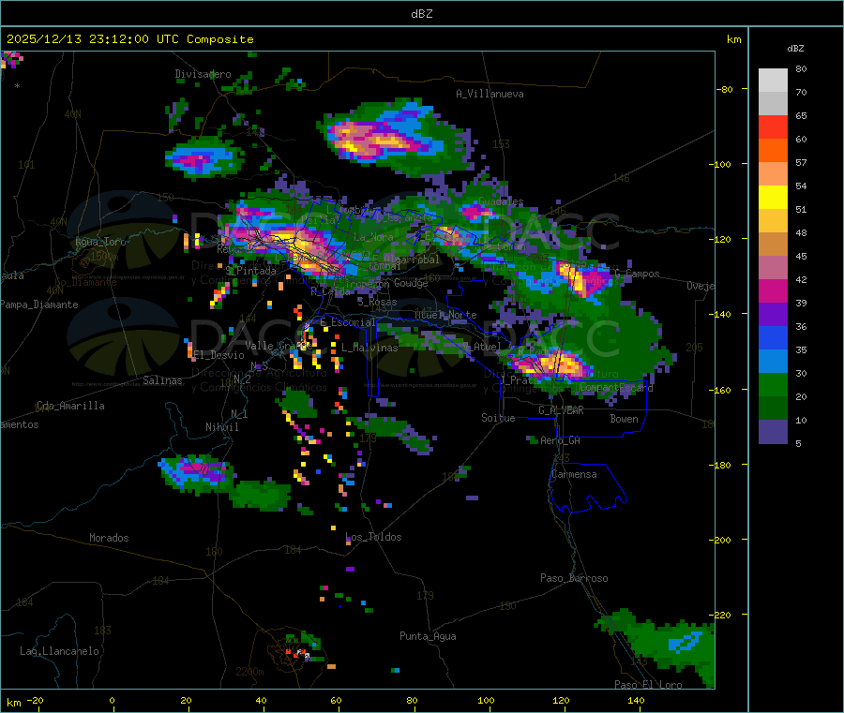Pick the light gray 70–80 dBZ swatch
This screenshot has height=713, width=844.
[x=773, y=80]
